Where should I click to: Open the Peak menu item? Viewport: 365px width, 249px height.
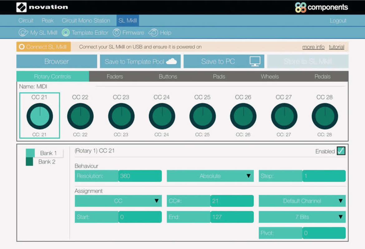coord(48,21)
